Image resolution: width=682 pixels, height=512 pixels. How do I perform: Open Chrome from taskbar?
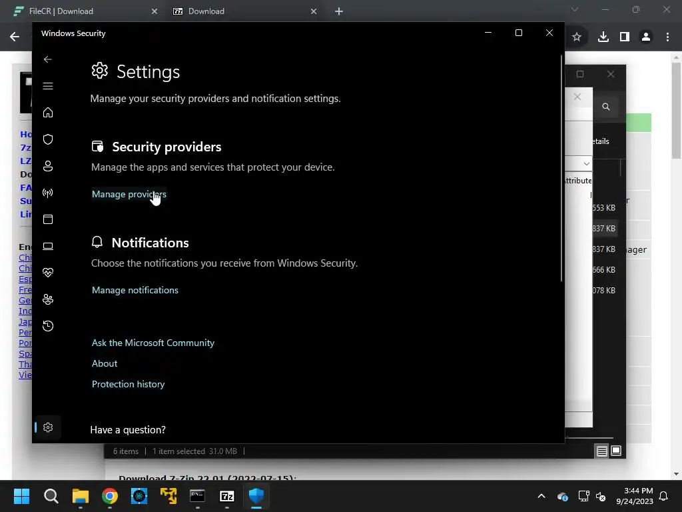click(x=110, y=496)
